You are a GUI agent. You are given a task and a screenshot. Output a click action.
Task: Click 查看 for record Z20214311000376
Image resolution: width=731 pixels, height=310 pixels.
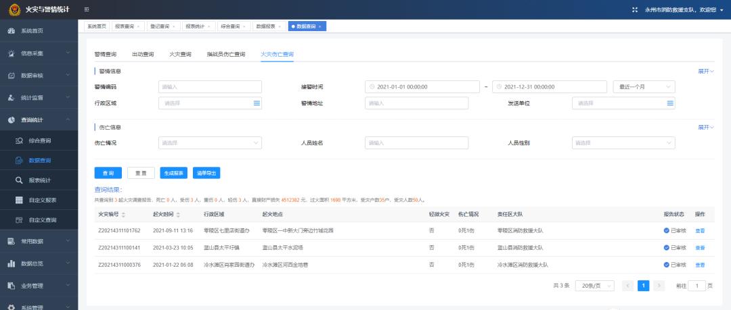click(x=700, y=265)
